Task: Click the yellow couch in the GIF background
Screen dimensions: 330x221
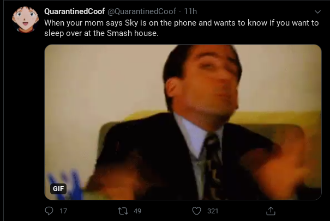Action: [274, 119]
